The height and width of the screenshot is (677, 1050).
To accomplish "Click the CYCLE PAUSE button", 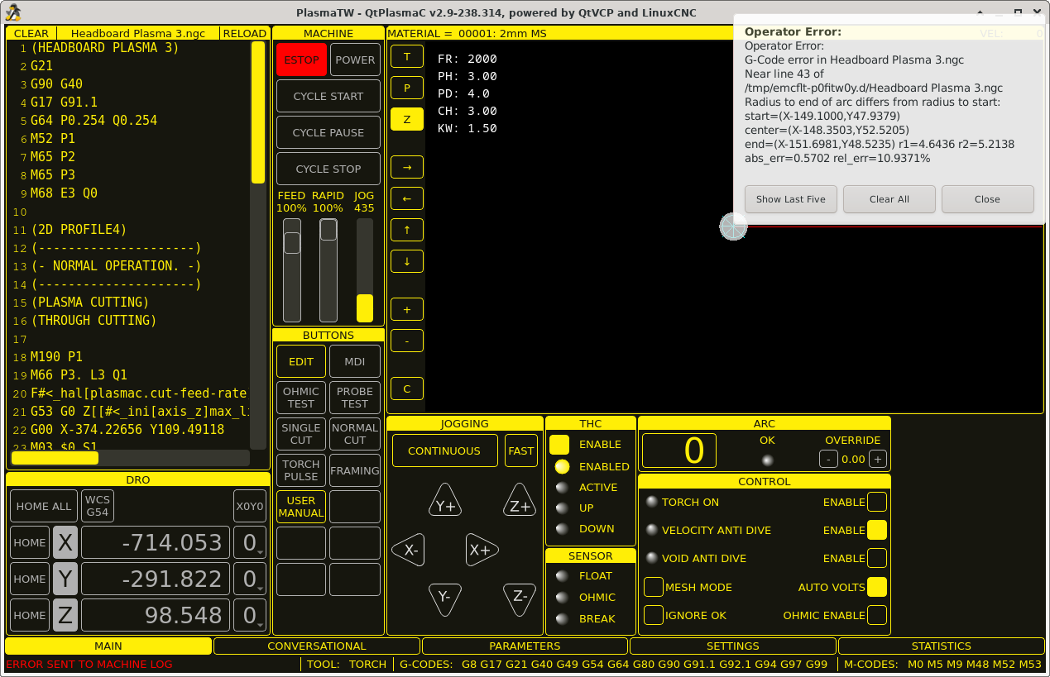I will click(x=328, y=132).
